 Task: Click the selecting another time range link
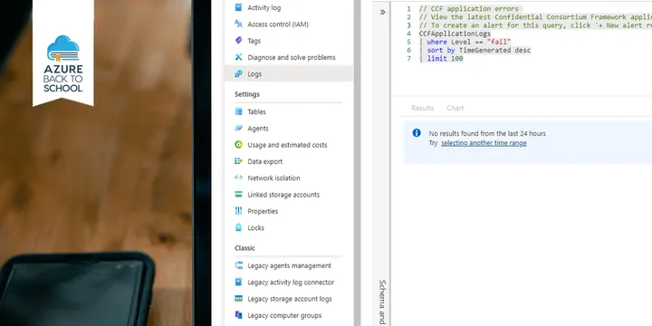[x=484, y=143]
